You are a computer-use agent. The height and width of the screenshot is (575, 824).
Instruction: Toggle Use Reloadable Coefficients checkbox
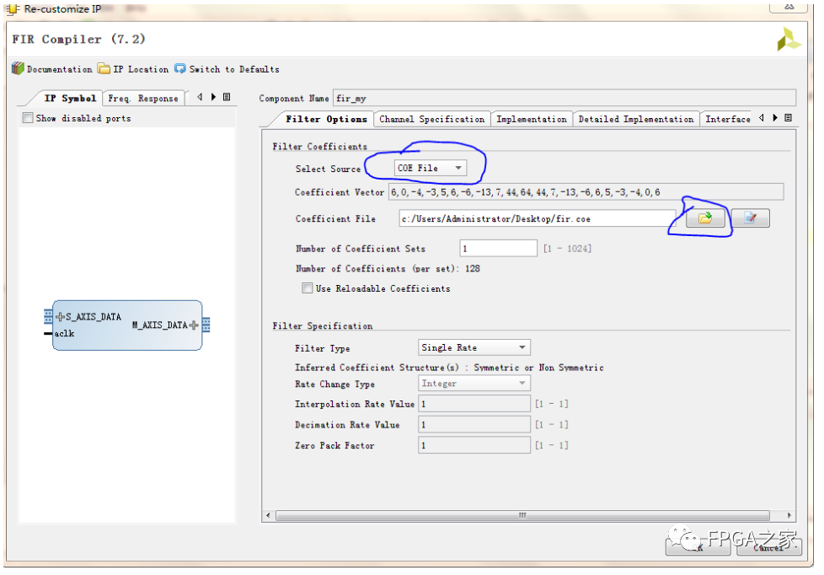pos(308,288)
